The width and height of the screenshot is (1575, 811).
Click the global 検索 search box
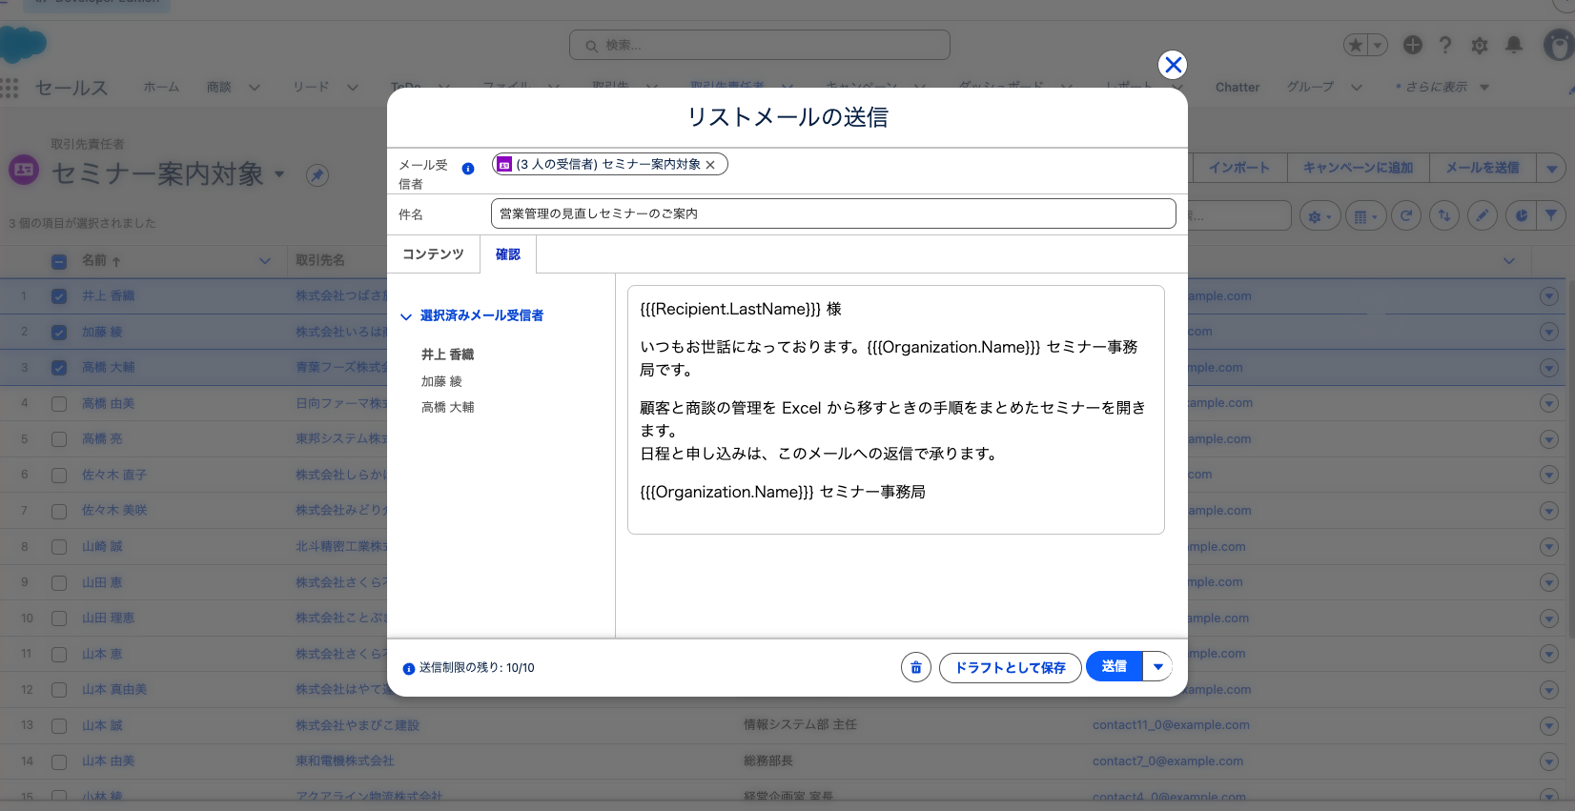(x=760, y=45)
